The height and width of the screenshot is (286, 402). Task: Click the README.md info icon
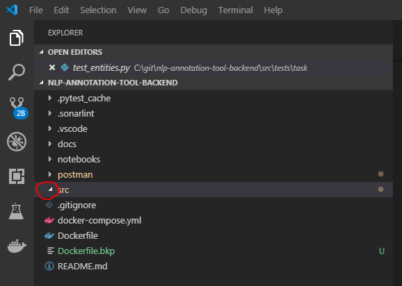[49, 266]
